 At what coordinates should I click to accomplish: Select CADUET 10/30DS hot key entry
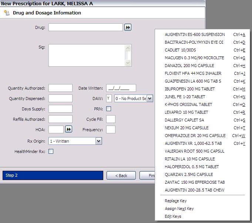pyautogui.click(x=202, y=50)
